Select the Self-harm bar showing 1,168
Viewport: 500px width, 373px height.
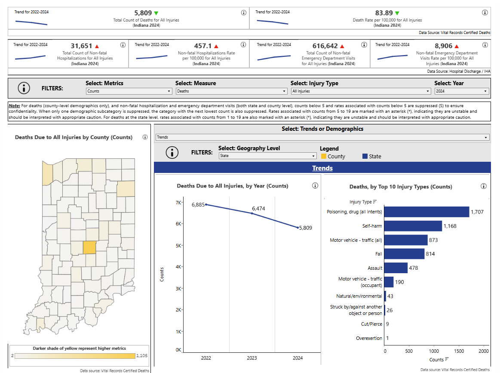tap(413, 226)
